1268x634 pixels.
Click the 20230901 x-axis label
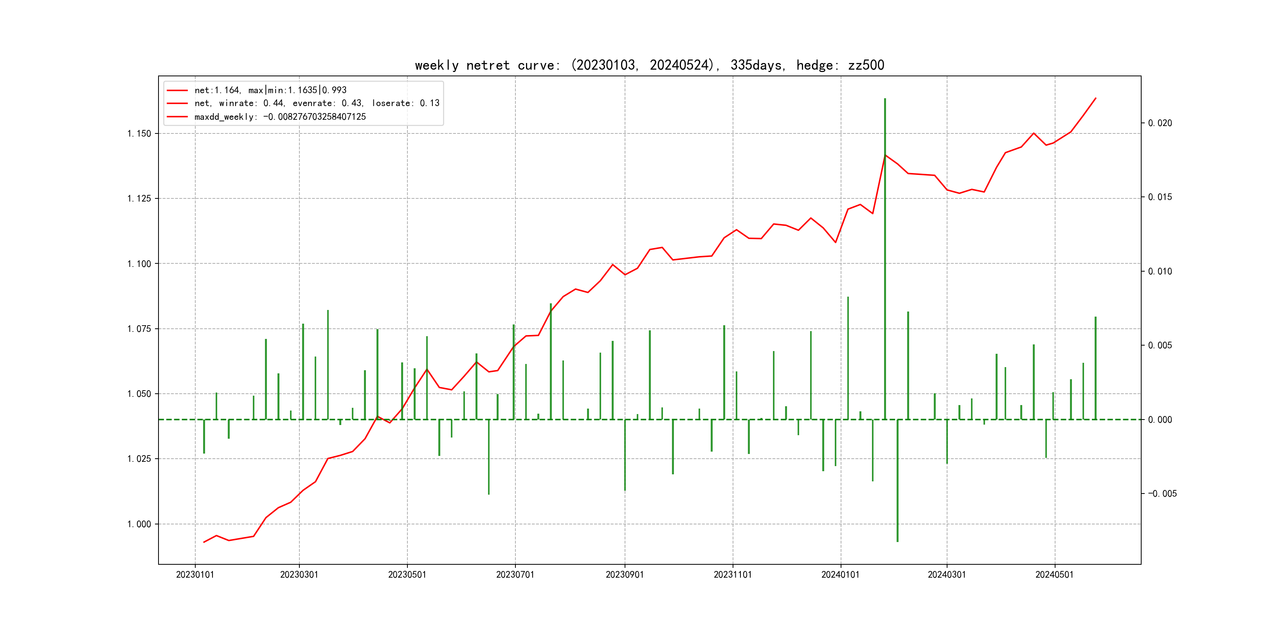(x=625, y=575)
